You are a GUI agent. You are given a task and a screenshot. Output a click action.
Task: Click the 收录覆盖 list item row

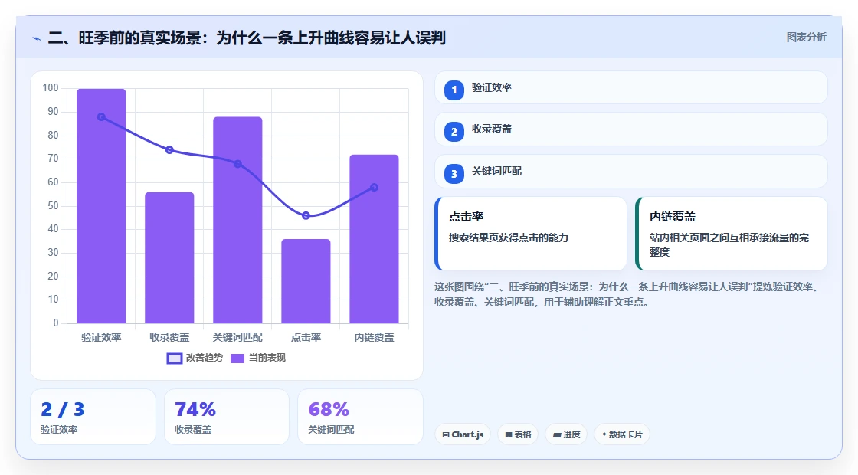[631, 129]
